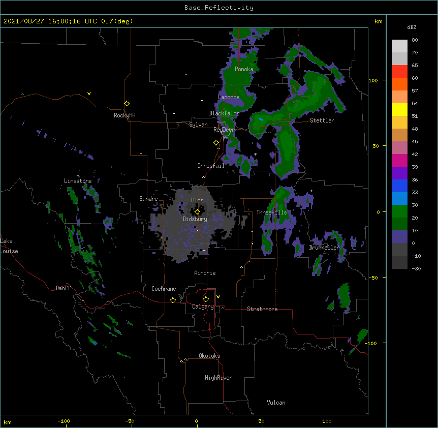The image size is (438, 428).
Task: Click the RedDeer city label
Action: tap(224, 130)
